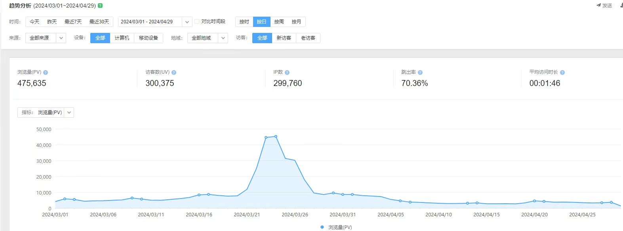The width and height of the screenshot is (623, 231).
Task: Enable the 对比时间段 checkbox
Action: pos(197,21)
